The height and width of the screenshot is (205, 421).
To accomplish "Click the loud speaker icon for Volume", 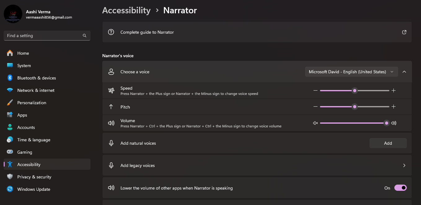I will pyautogui.click(x=393, y=123).
